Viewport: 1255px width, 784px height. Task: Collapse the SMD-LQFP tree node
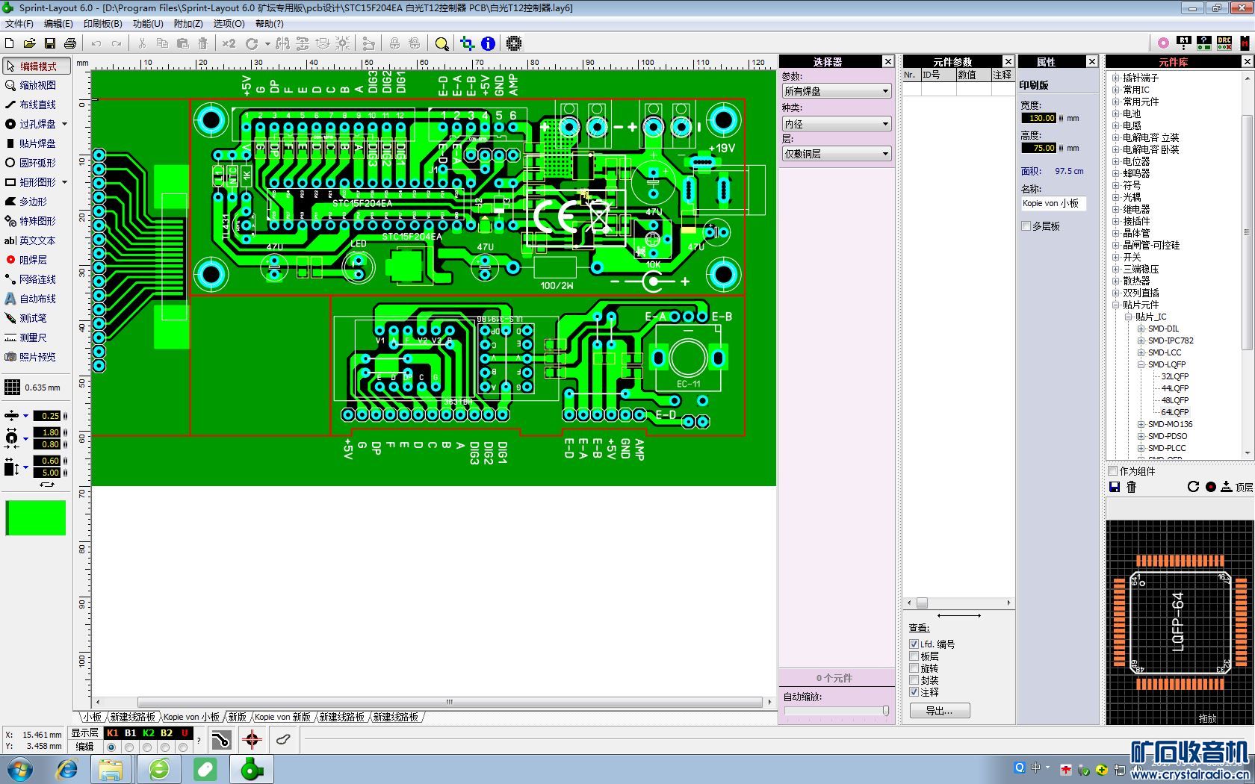tap(1141, 364)
